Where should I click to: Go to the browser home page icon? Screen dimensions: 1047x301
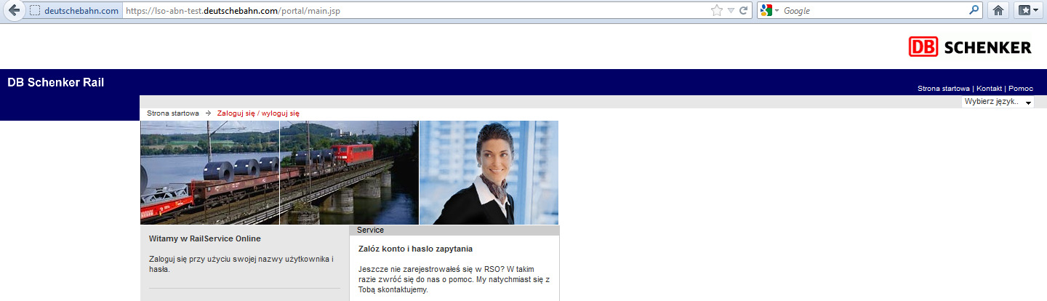998,11
